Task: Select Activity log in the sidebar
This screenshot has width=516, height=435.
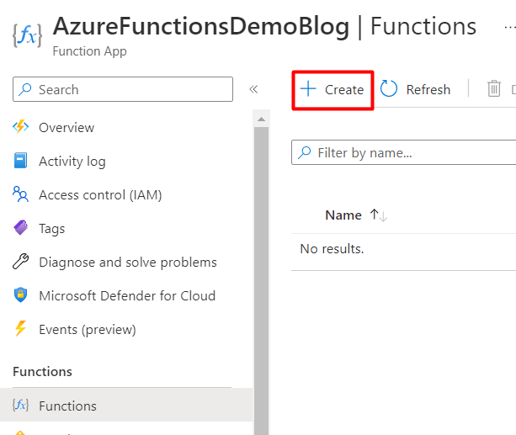Action: (72, 161)
